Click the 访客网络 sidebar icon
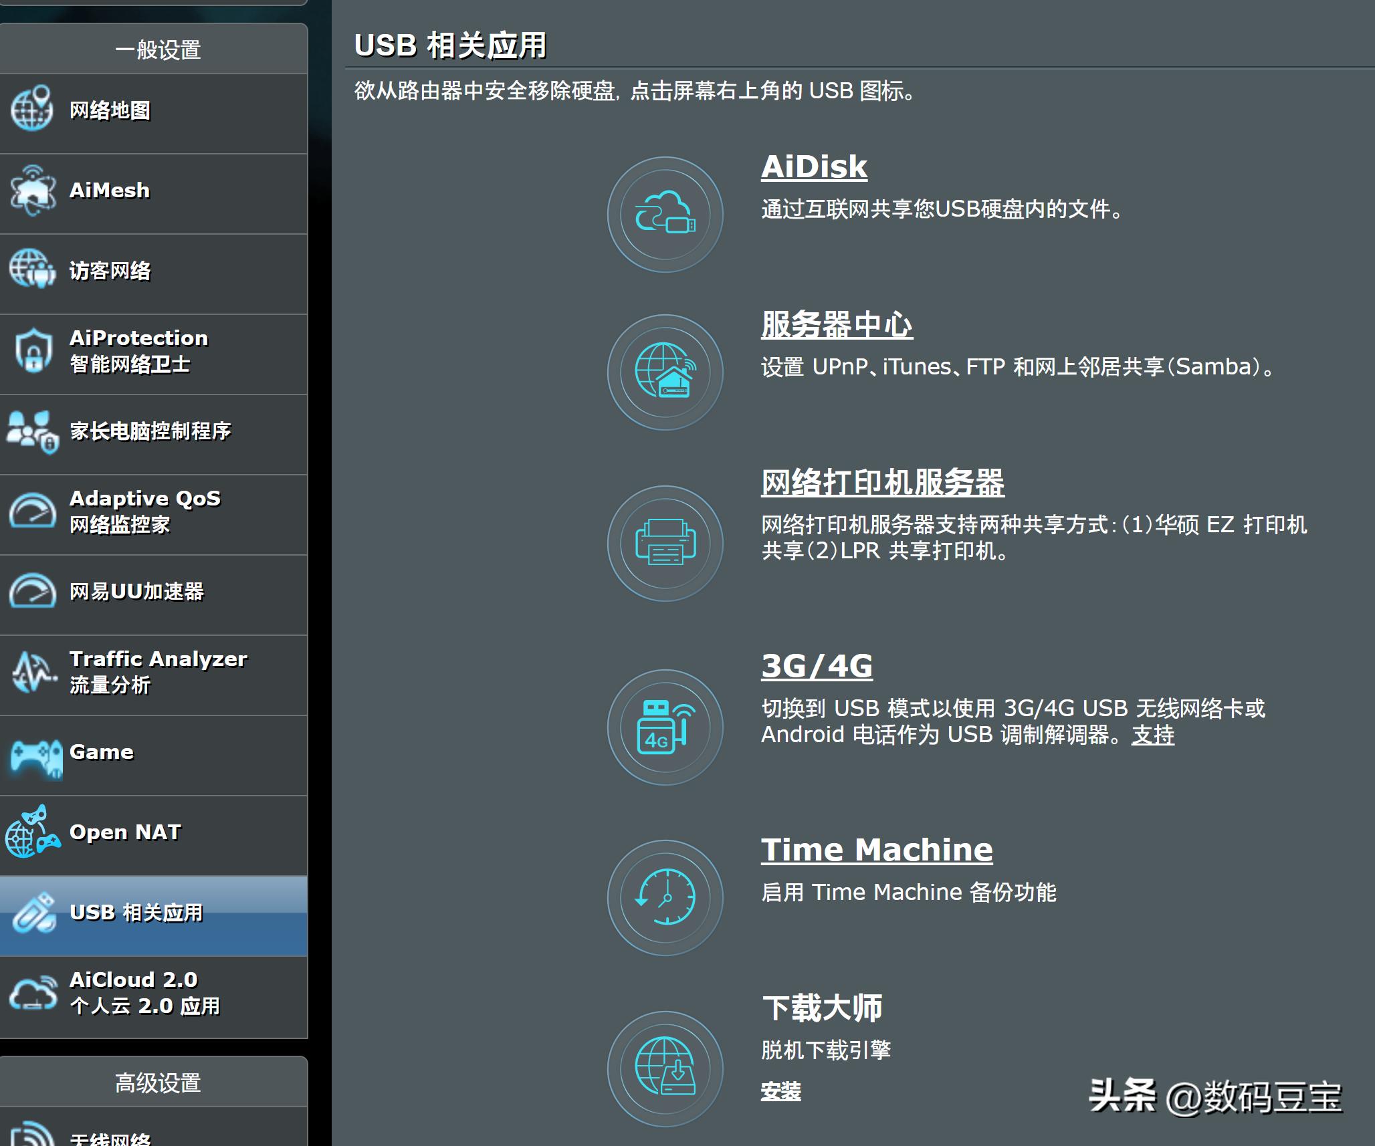 coord(109,271)
